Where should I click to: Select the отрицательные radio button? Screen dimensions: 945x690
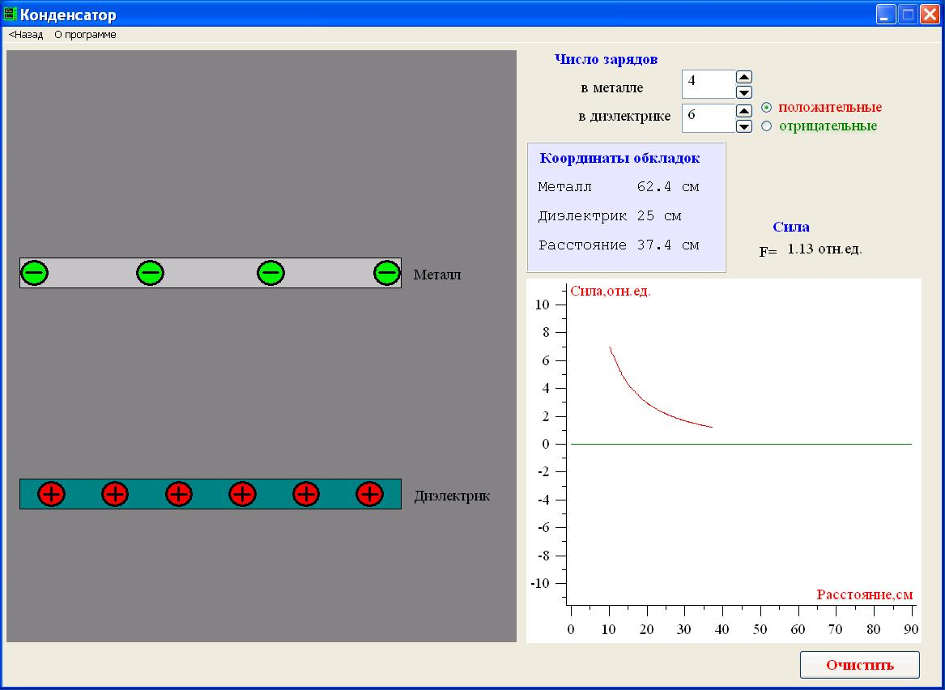tap(766, 126)
